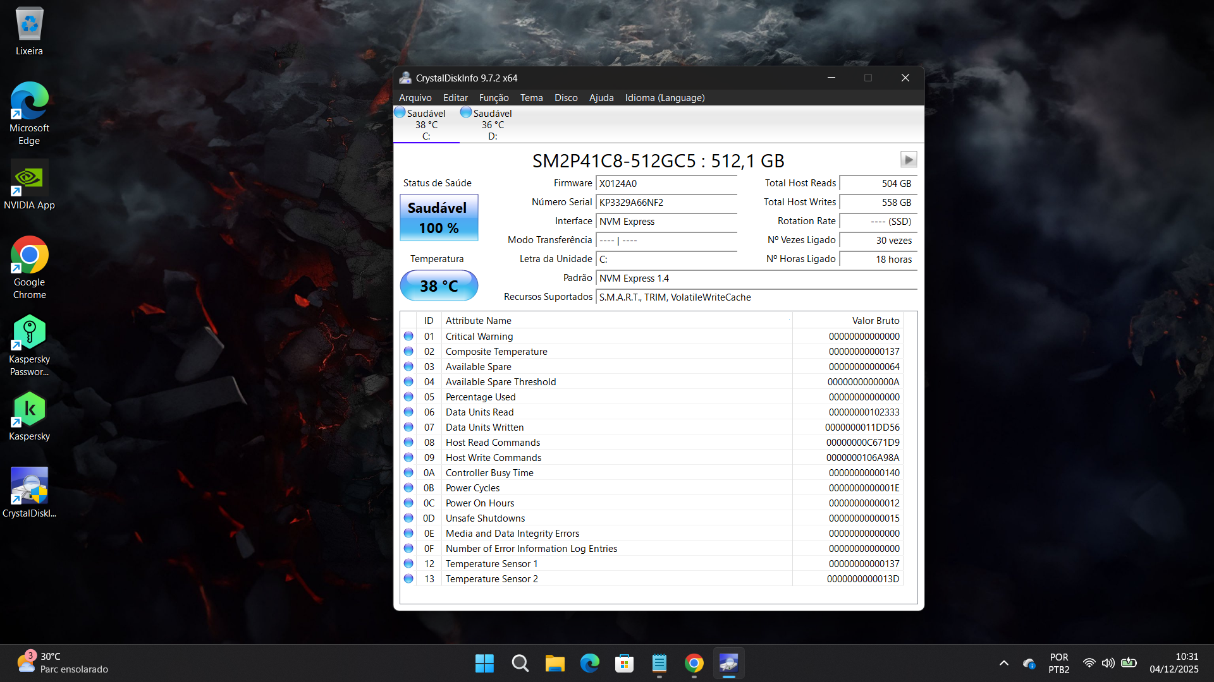
Task: Click the next disk arrow button
Action: pyautogui.click(x=908, y=160)
